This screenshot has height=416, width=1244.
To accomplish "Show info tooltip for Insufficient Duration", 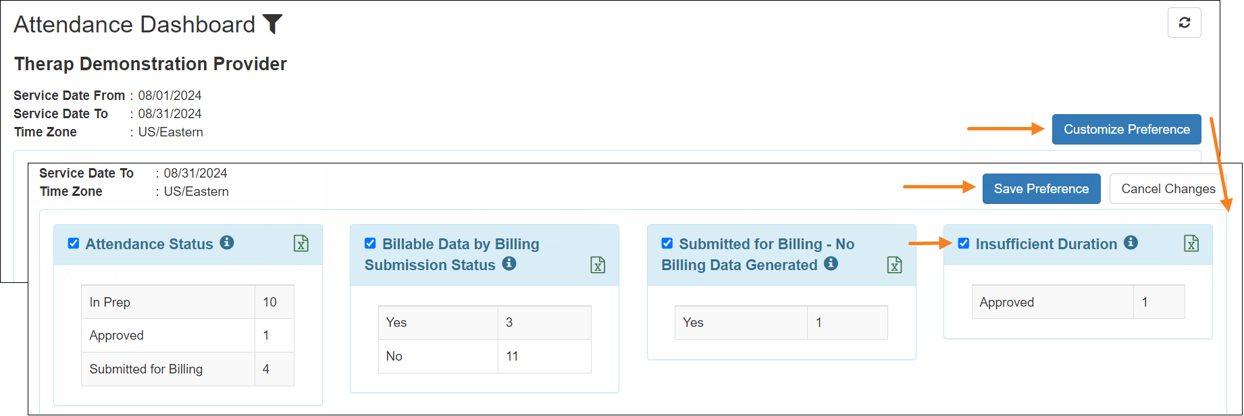I will tap(1131, 242).
